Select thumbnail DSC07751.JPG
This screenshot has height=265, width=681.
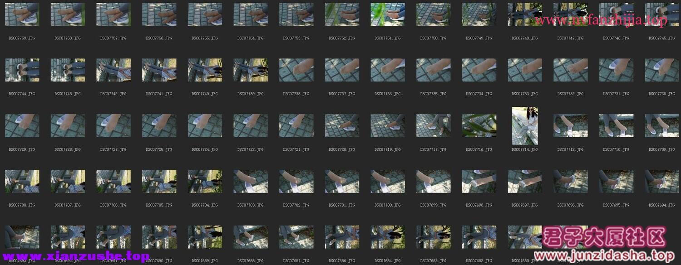pos(388,14)
